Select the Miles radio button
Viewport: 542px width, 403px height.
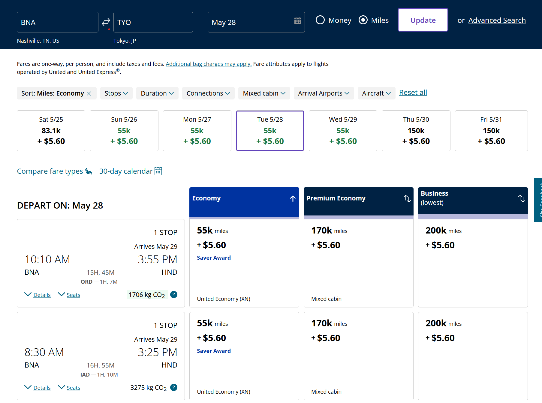pos(363,20)
